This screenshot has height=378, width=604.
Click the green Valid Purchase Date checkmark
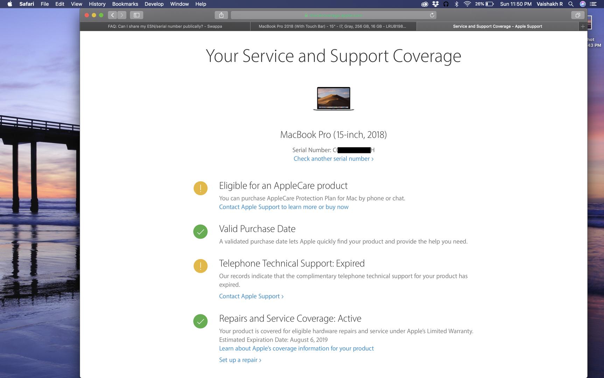pyautogui.click(x=201, y=232)
